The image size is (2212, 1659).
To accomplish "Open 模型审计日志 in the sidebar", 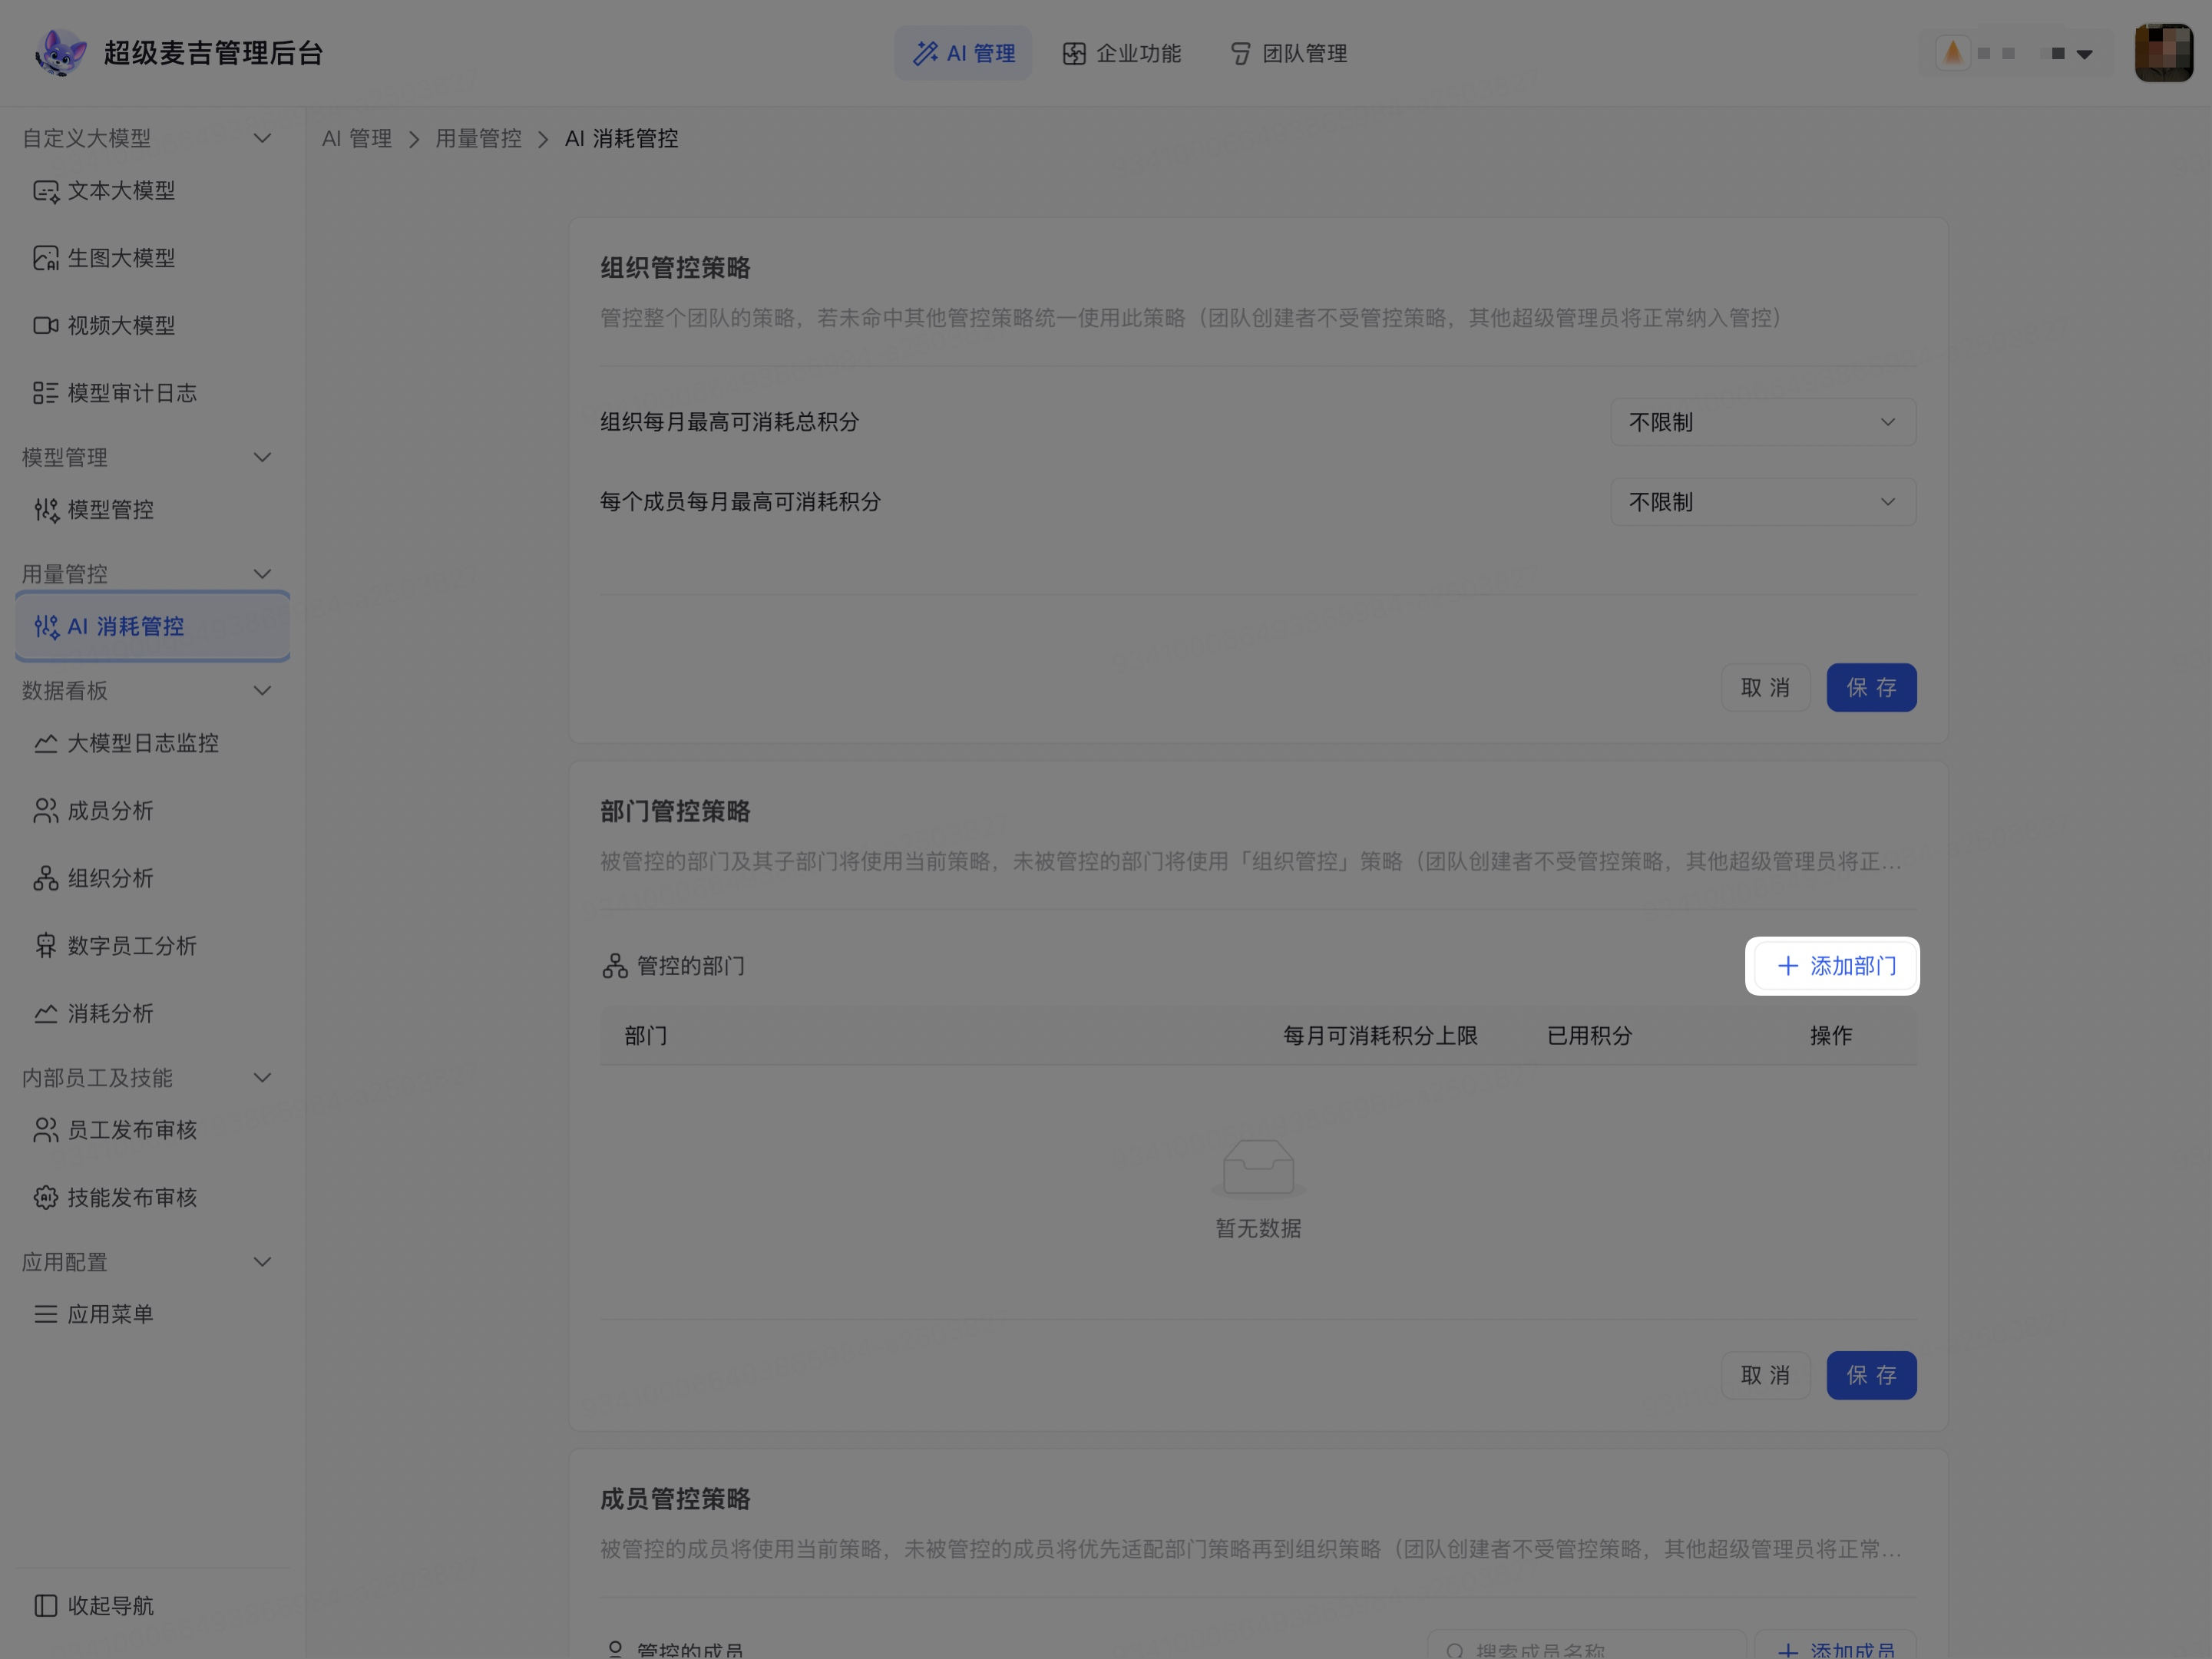I will [152, 393].
